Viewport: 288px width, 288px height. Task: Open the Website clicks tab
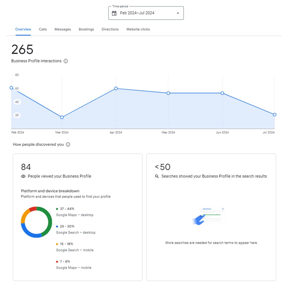138,29
